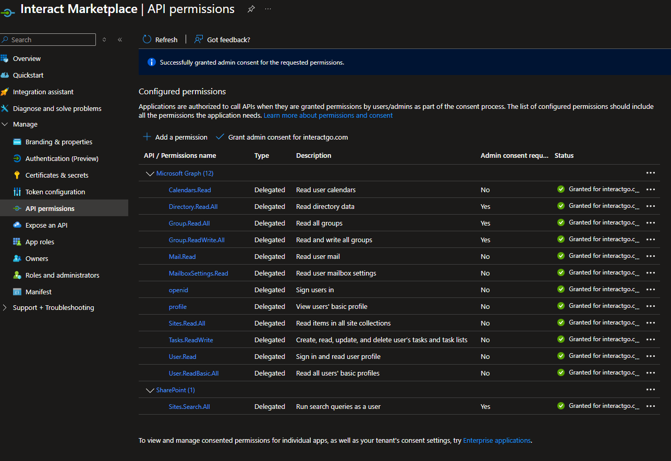Open the Tasks.ReadWrite permission
The height and width of the screenshot is (461, 671).
(191, 340)
